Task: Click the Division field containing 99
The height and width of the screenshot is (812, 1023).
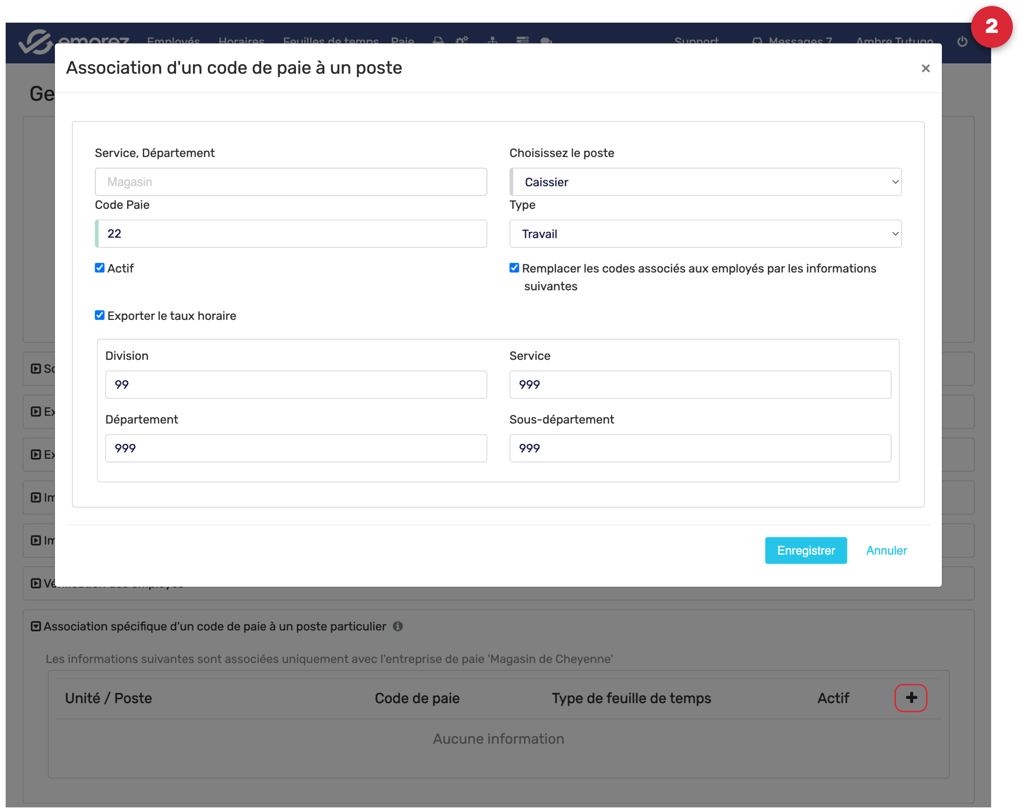Action: (296, 384)
